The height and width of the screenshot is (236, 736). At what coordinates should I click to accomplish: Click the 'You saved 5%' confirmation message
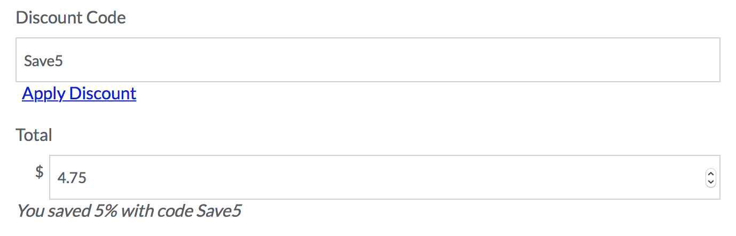pos(129,211)
